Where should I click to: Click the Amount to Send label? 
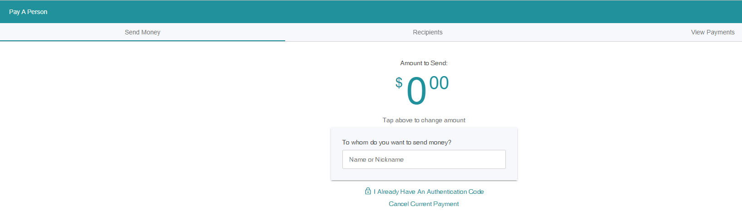[424, 63]
